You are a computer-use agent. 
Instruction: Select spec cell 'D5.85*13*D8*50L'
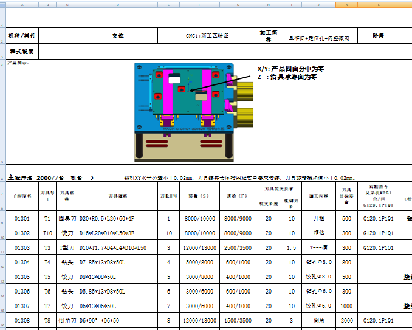[118, 291]
